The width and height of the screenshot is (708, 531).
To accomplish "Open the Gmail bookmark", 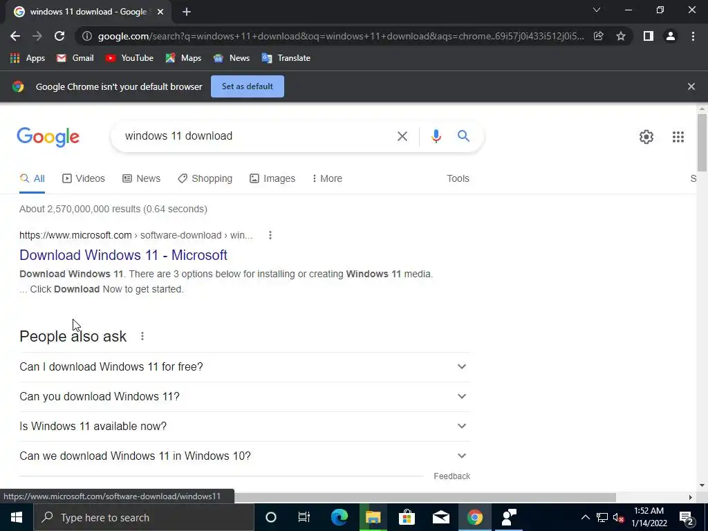I will [x=75, y=58].
